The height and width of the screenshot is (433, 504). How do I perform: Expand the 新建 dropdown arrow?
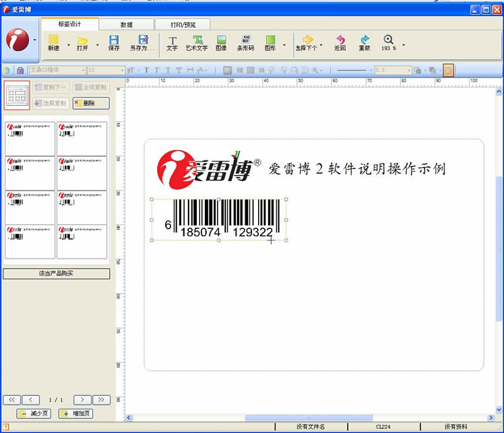click(68, 45)
